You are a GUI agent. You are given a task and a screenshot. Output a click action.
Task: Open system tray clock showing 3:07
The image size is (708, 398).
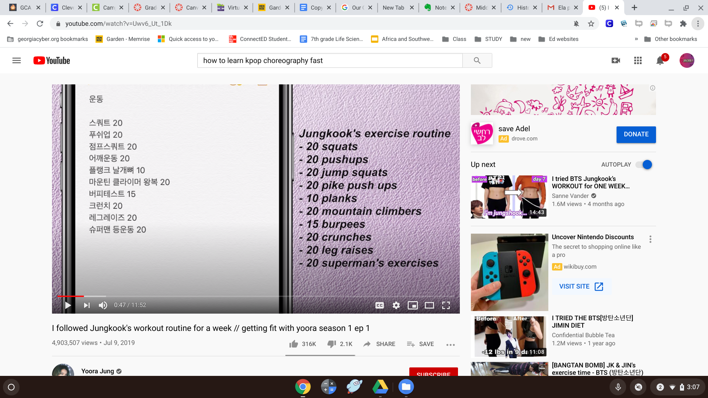693,387
